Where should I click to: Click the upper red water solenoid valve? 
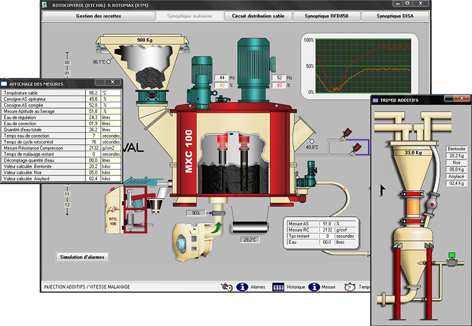pos(347,134)
